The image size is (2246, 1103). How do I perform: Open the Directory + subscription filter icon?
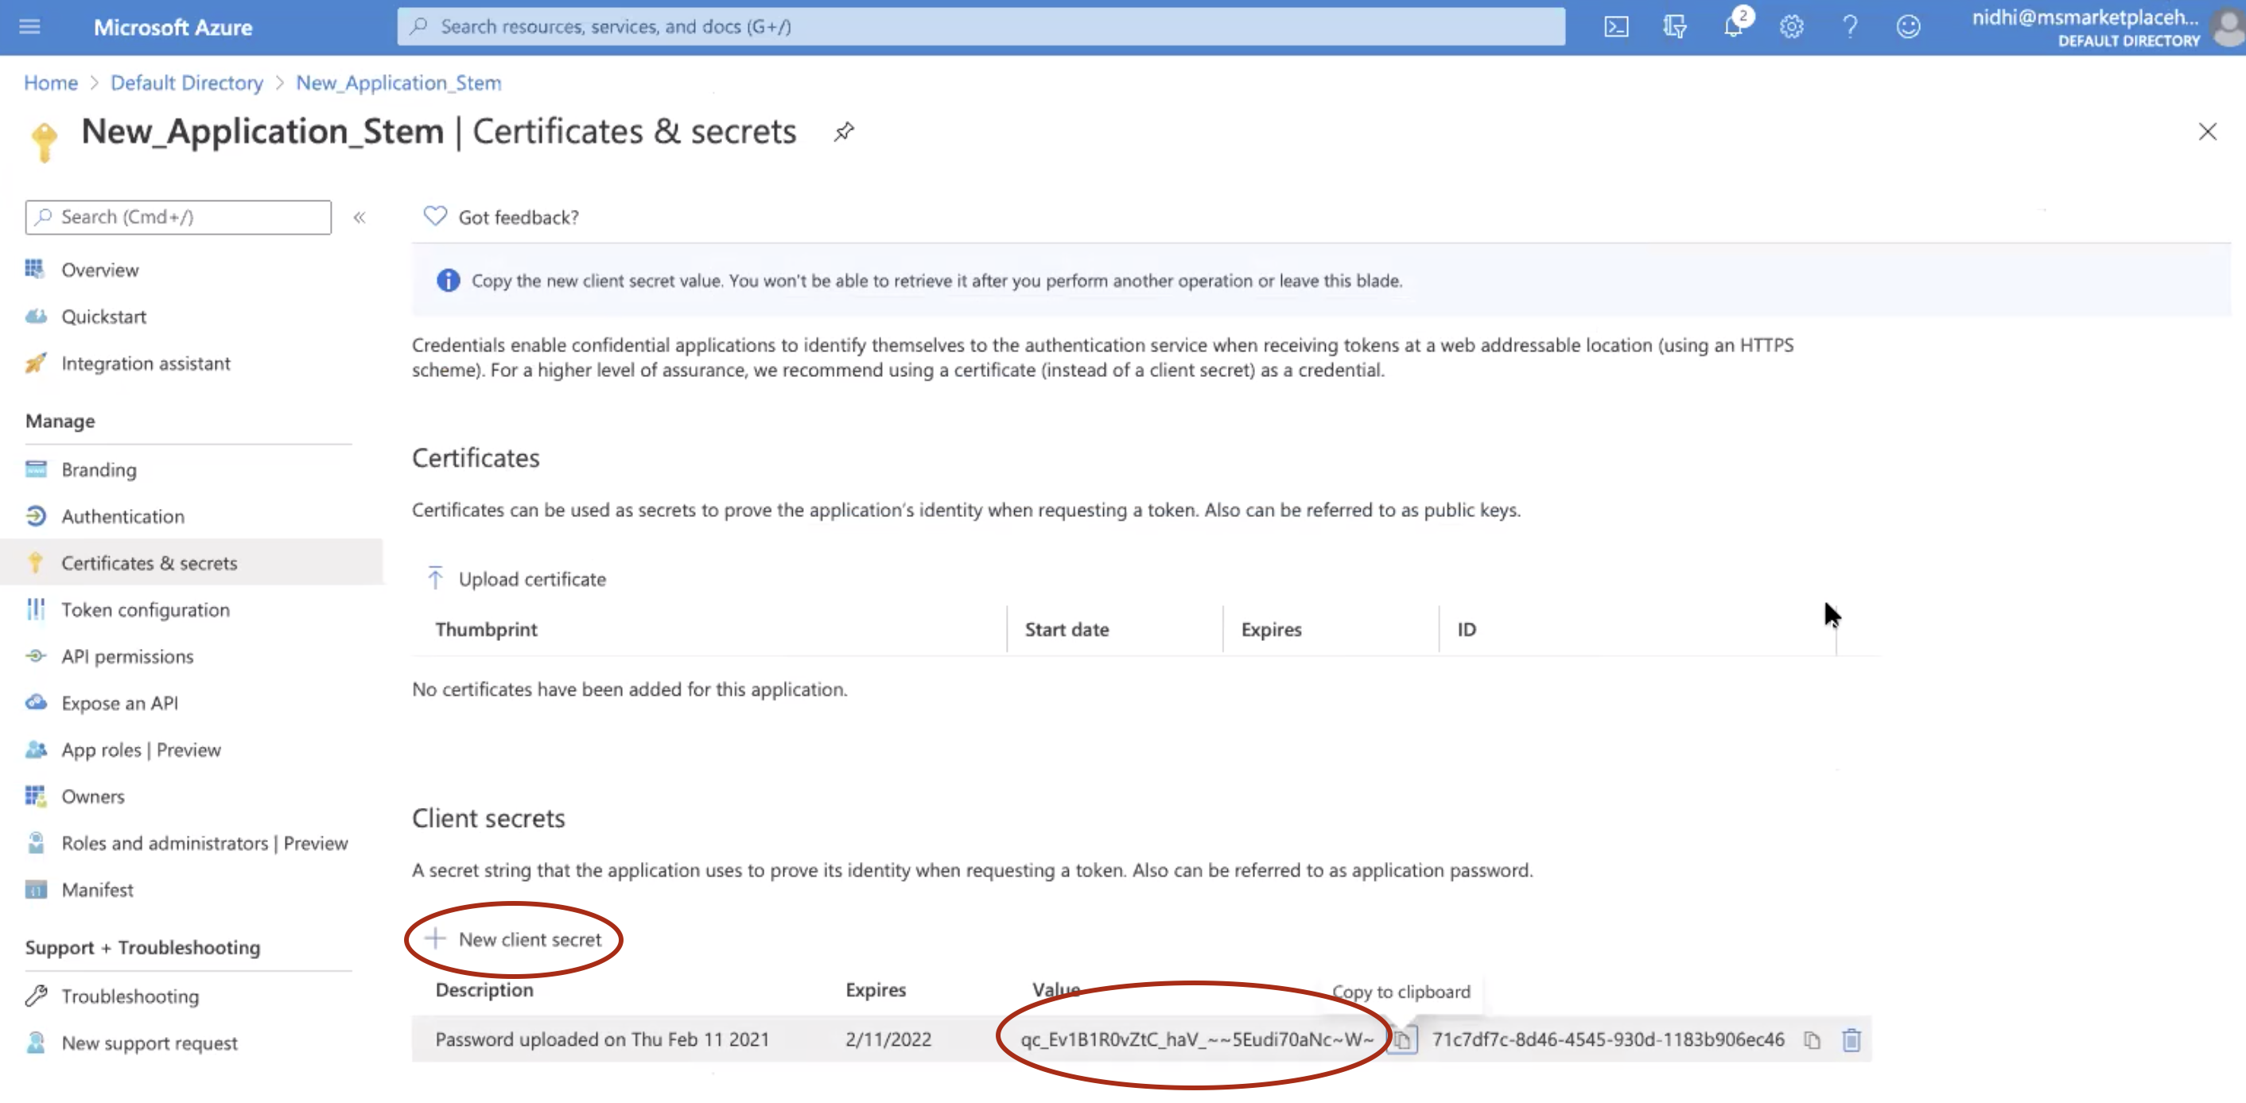pyautogui.click(x=1674, y=26)
